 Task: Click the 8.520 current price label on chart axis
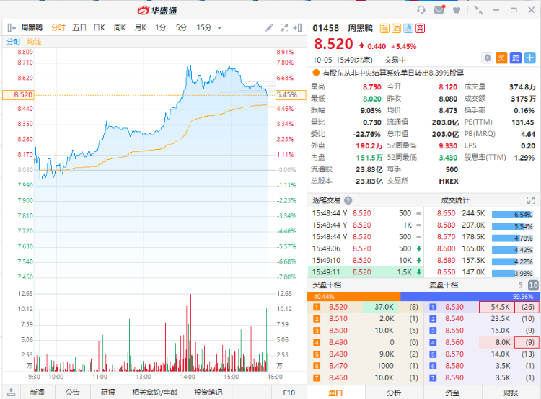18,95
